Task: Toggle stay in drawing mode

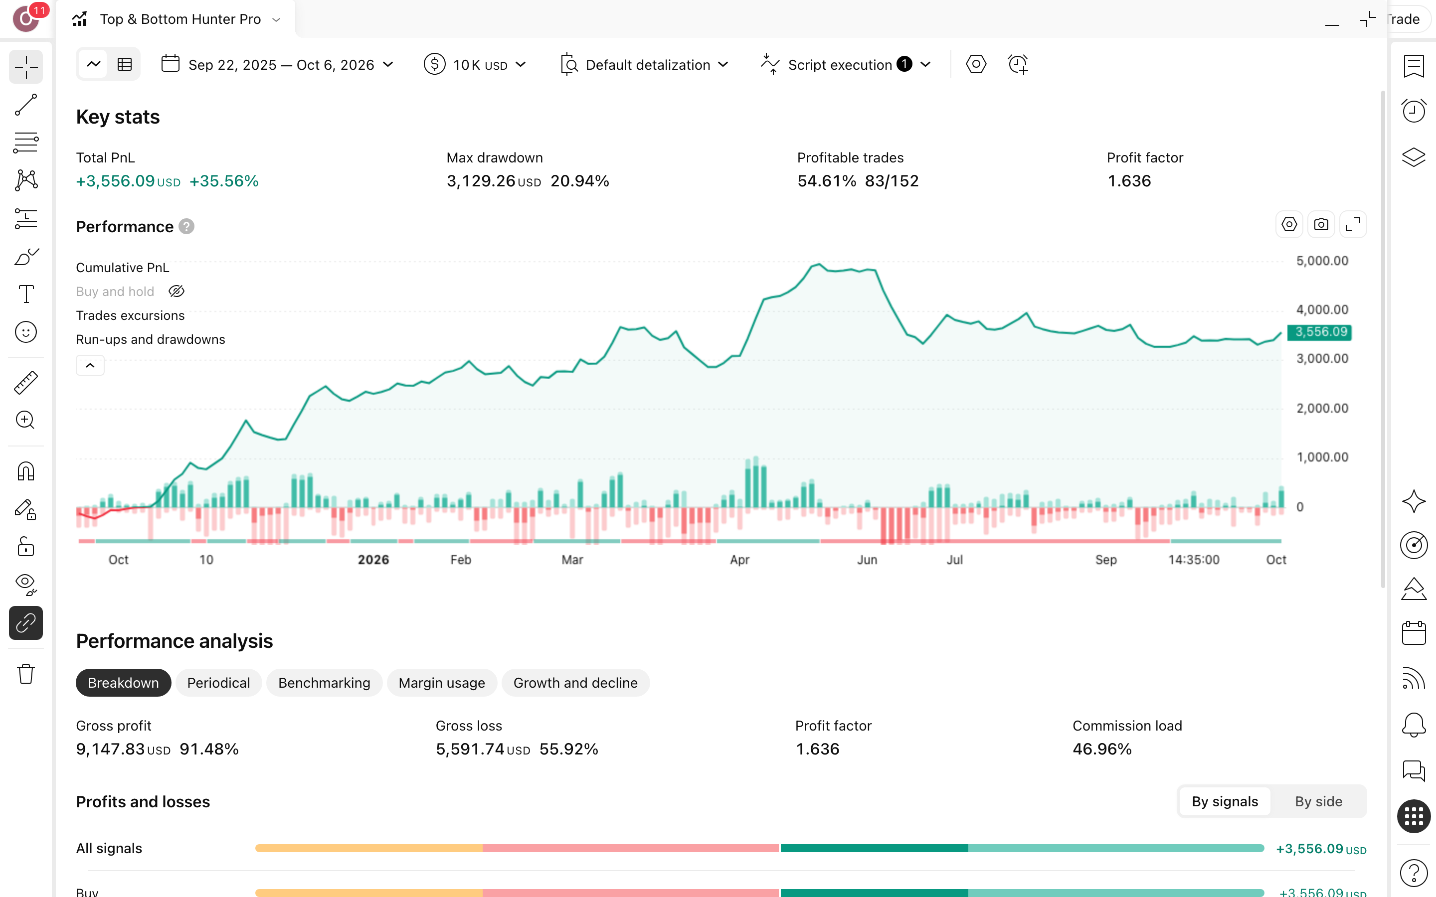Action: [x=25, y=510]
